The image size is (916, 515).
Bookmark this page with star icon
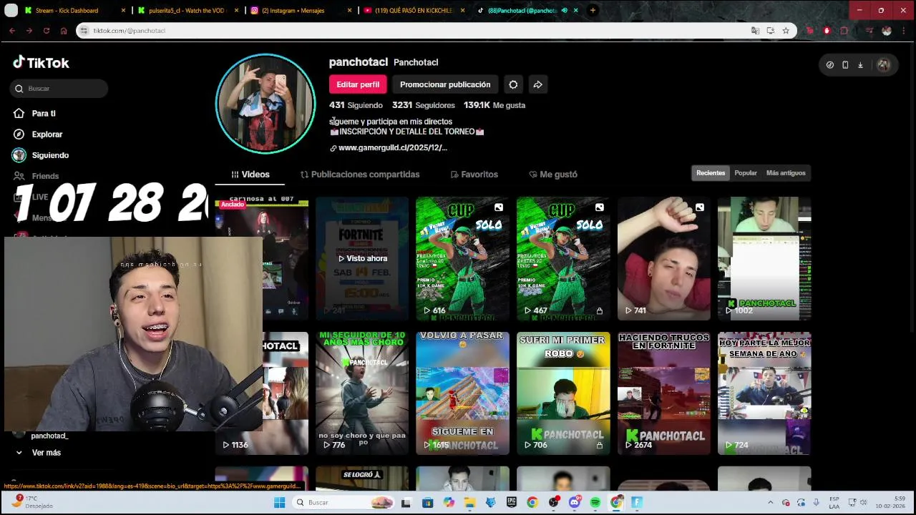tap(786, 31)
